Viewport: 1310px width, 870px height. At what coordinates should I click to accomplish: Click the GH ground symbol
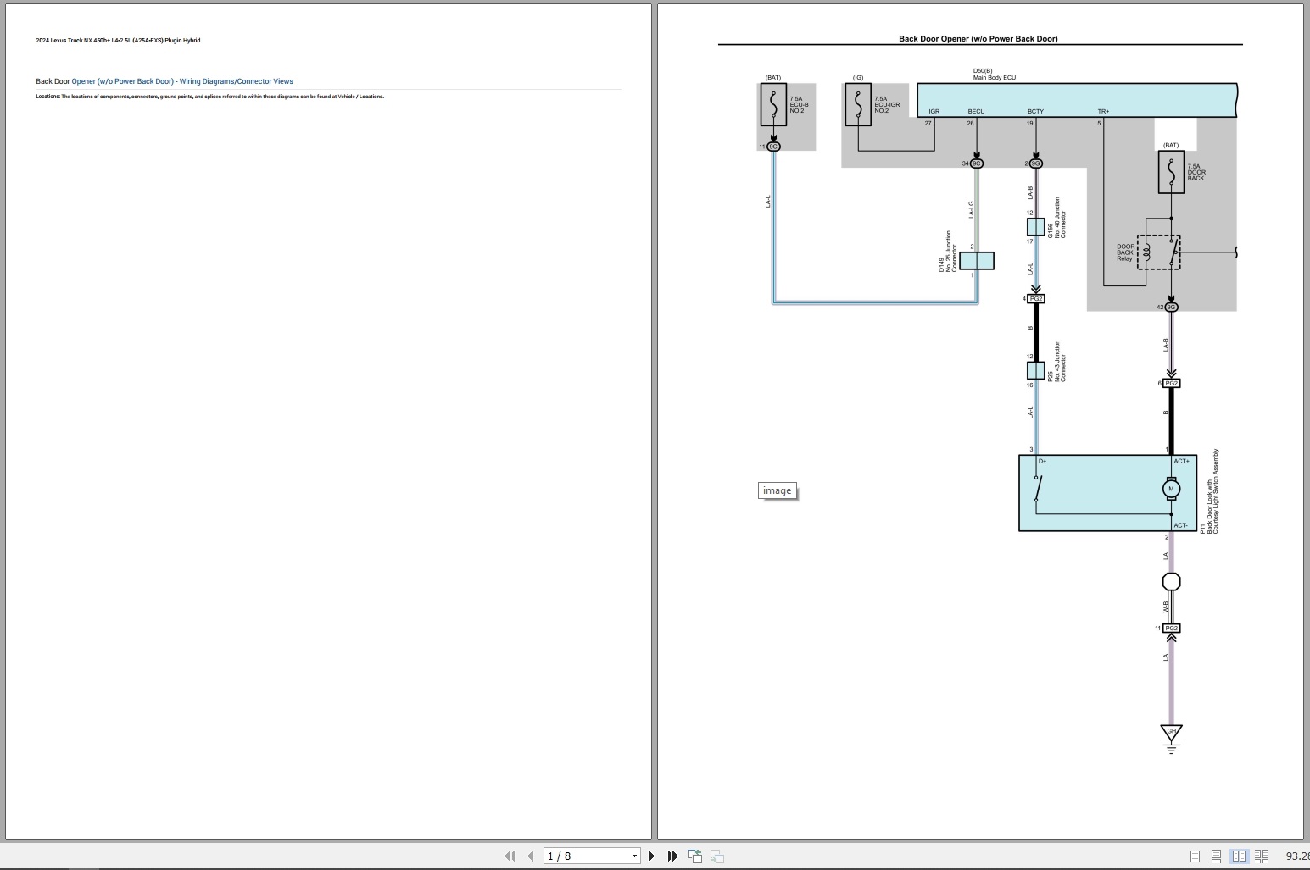click(1171, 734)
